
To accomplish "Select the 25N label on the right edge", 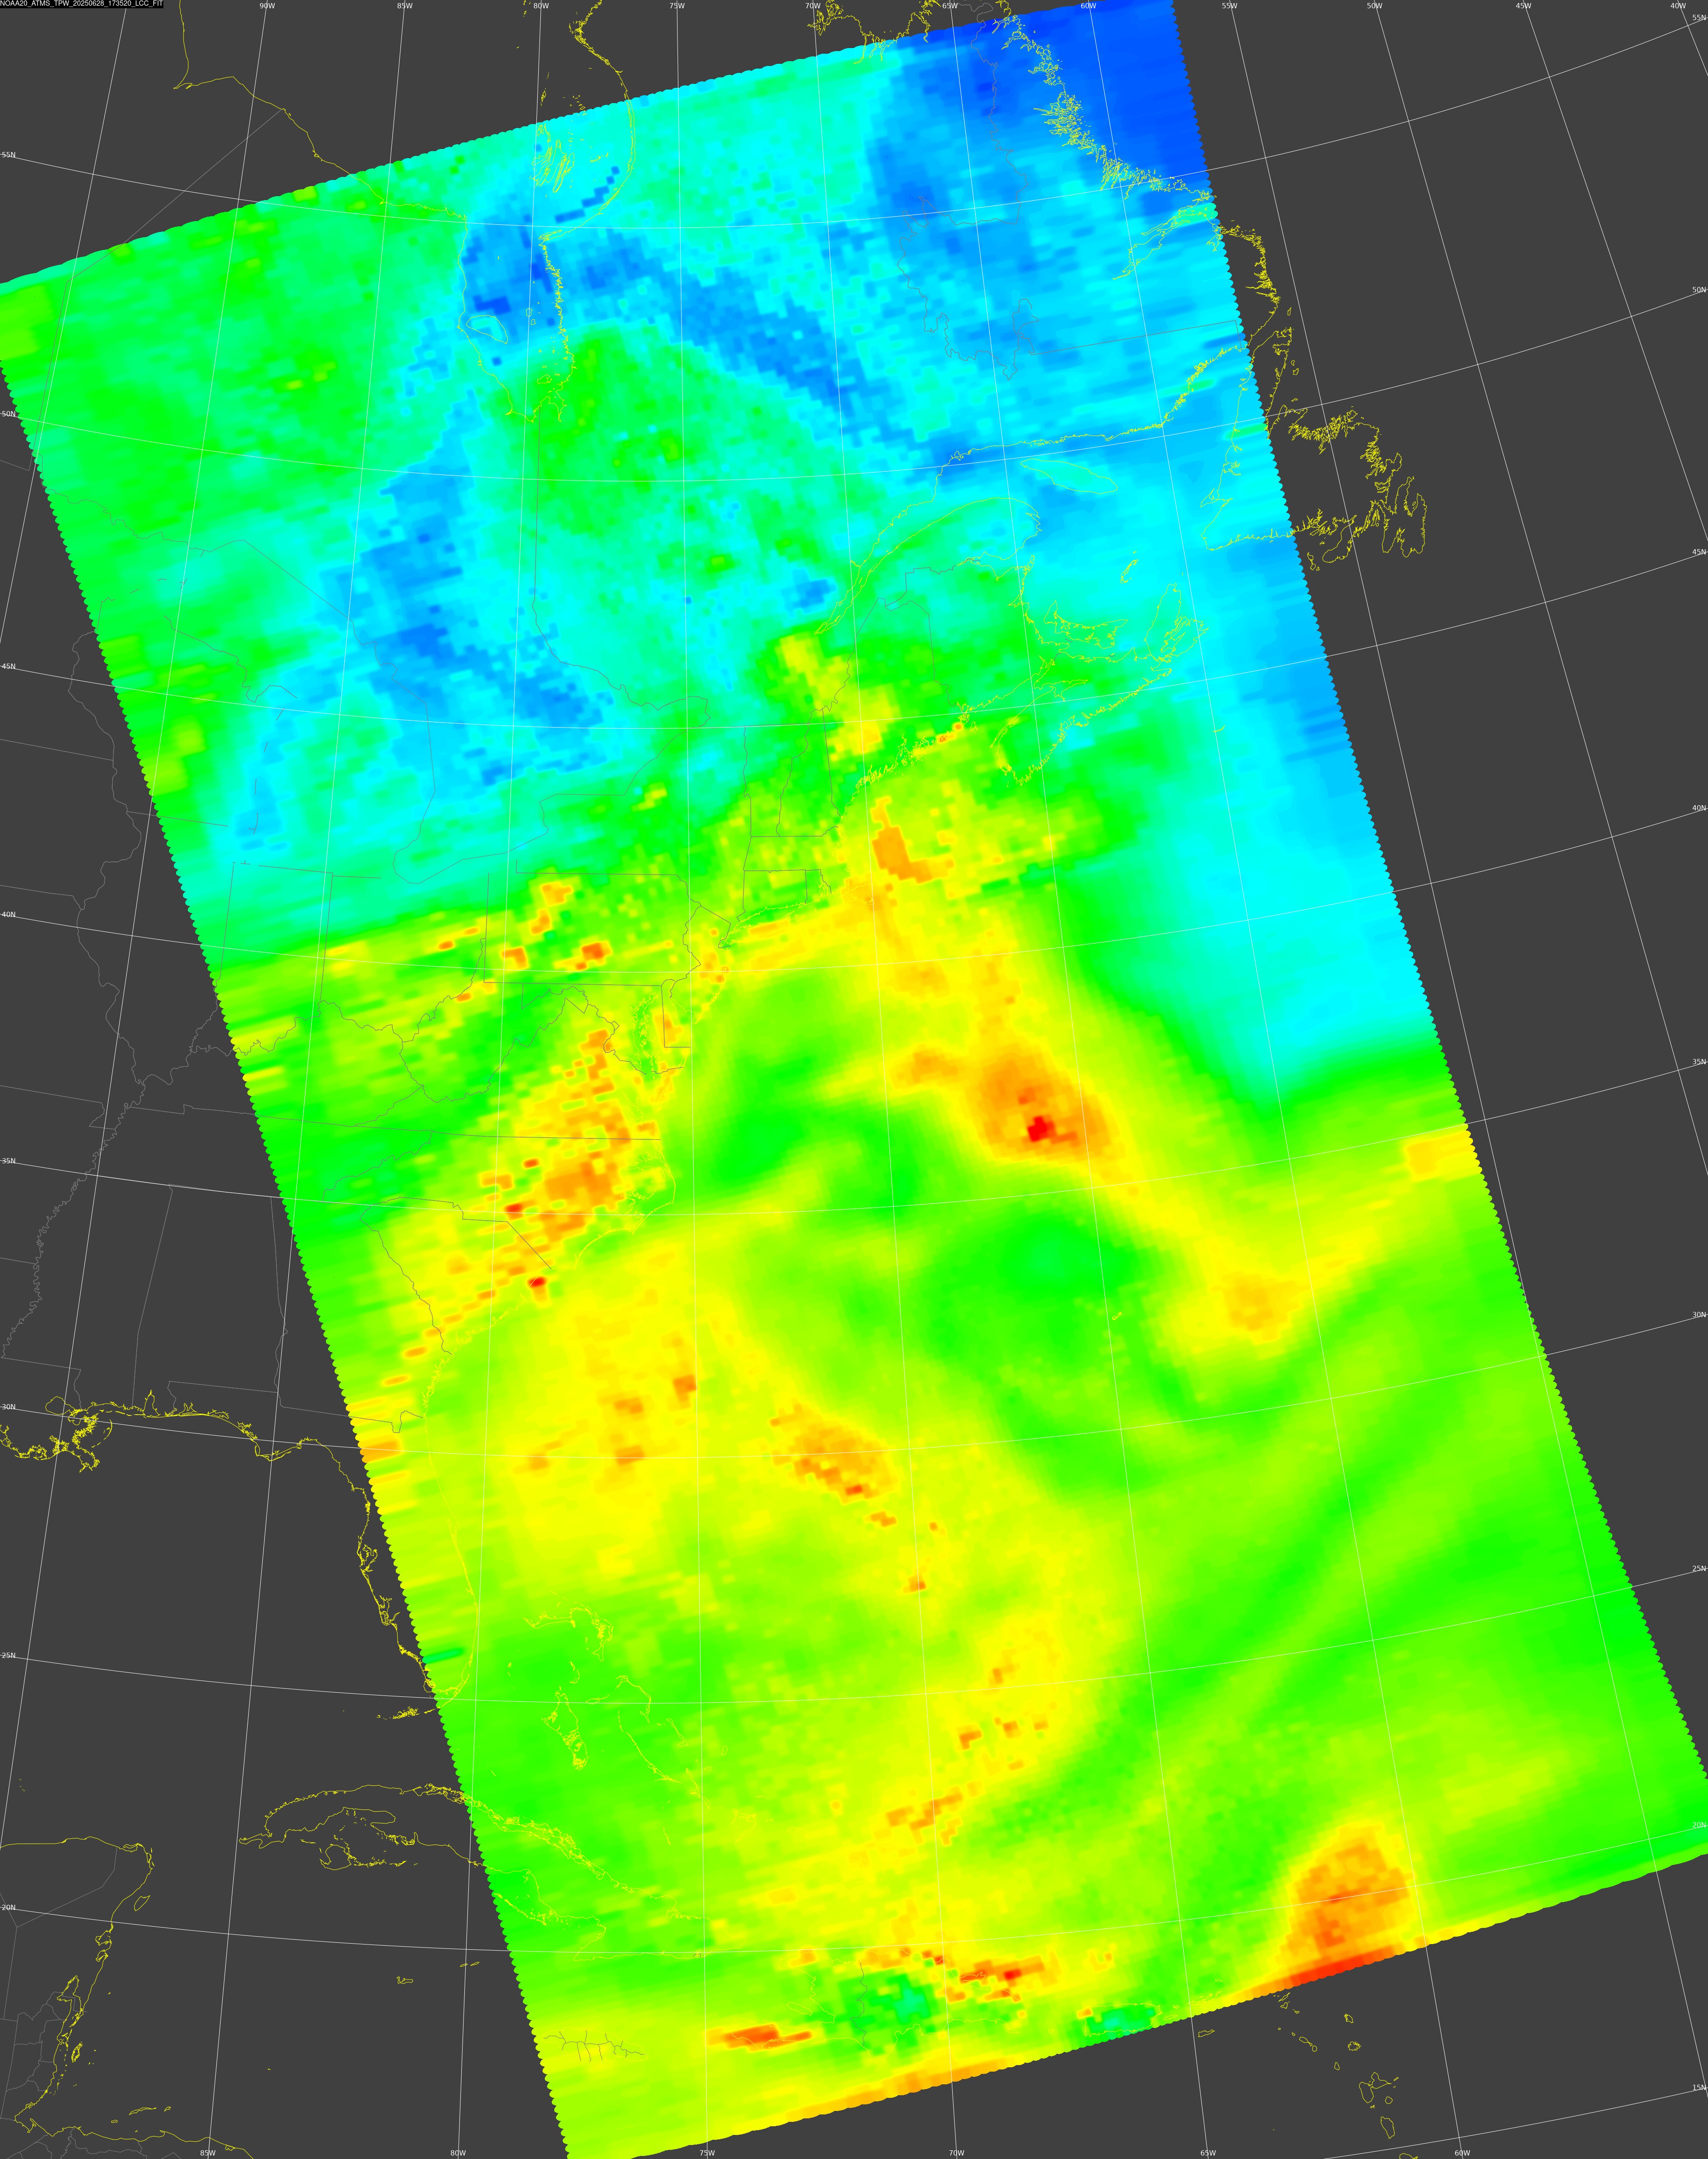I will pyautogui.click(x=1699, y=1569).
